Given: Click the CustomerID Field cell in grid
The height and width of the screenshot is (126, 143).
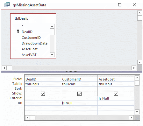Looking at the screenshot, I should 79,79.
